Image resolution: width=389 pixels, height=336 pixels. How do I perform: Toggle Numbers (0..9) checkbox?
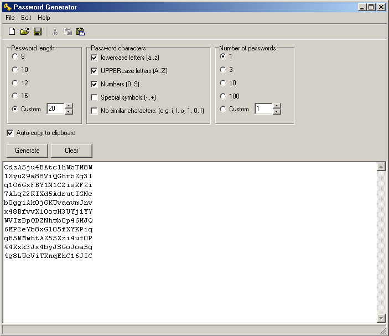point(94,84)
